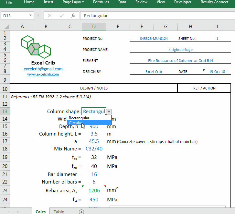Add a new sheet with plus icon
235x214 pixels.
(81, 212)
